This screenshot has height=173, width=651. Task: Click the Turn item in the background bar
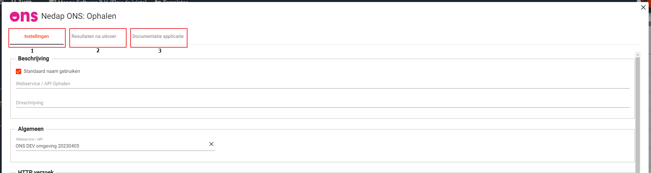pyautogui.click(x=24, y=1)
